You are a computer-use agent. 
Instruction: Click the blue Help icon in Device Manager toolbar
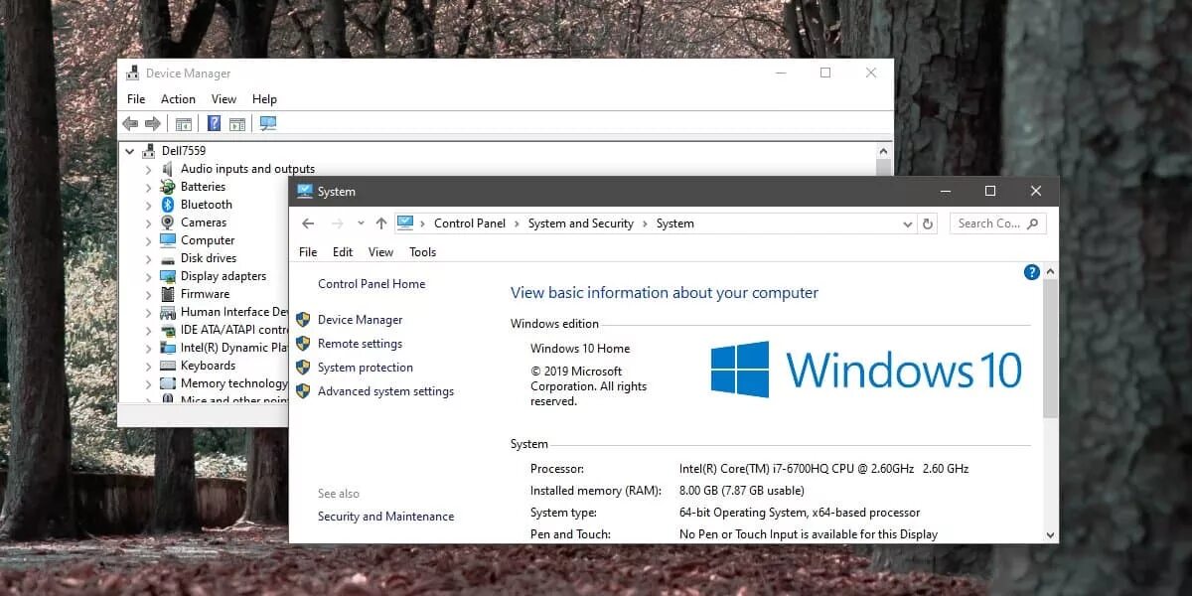214,123
